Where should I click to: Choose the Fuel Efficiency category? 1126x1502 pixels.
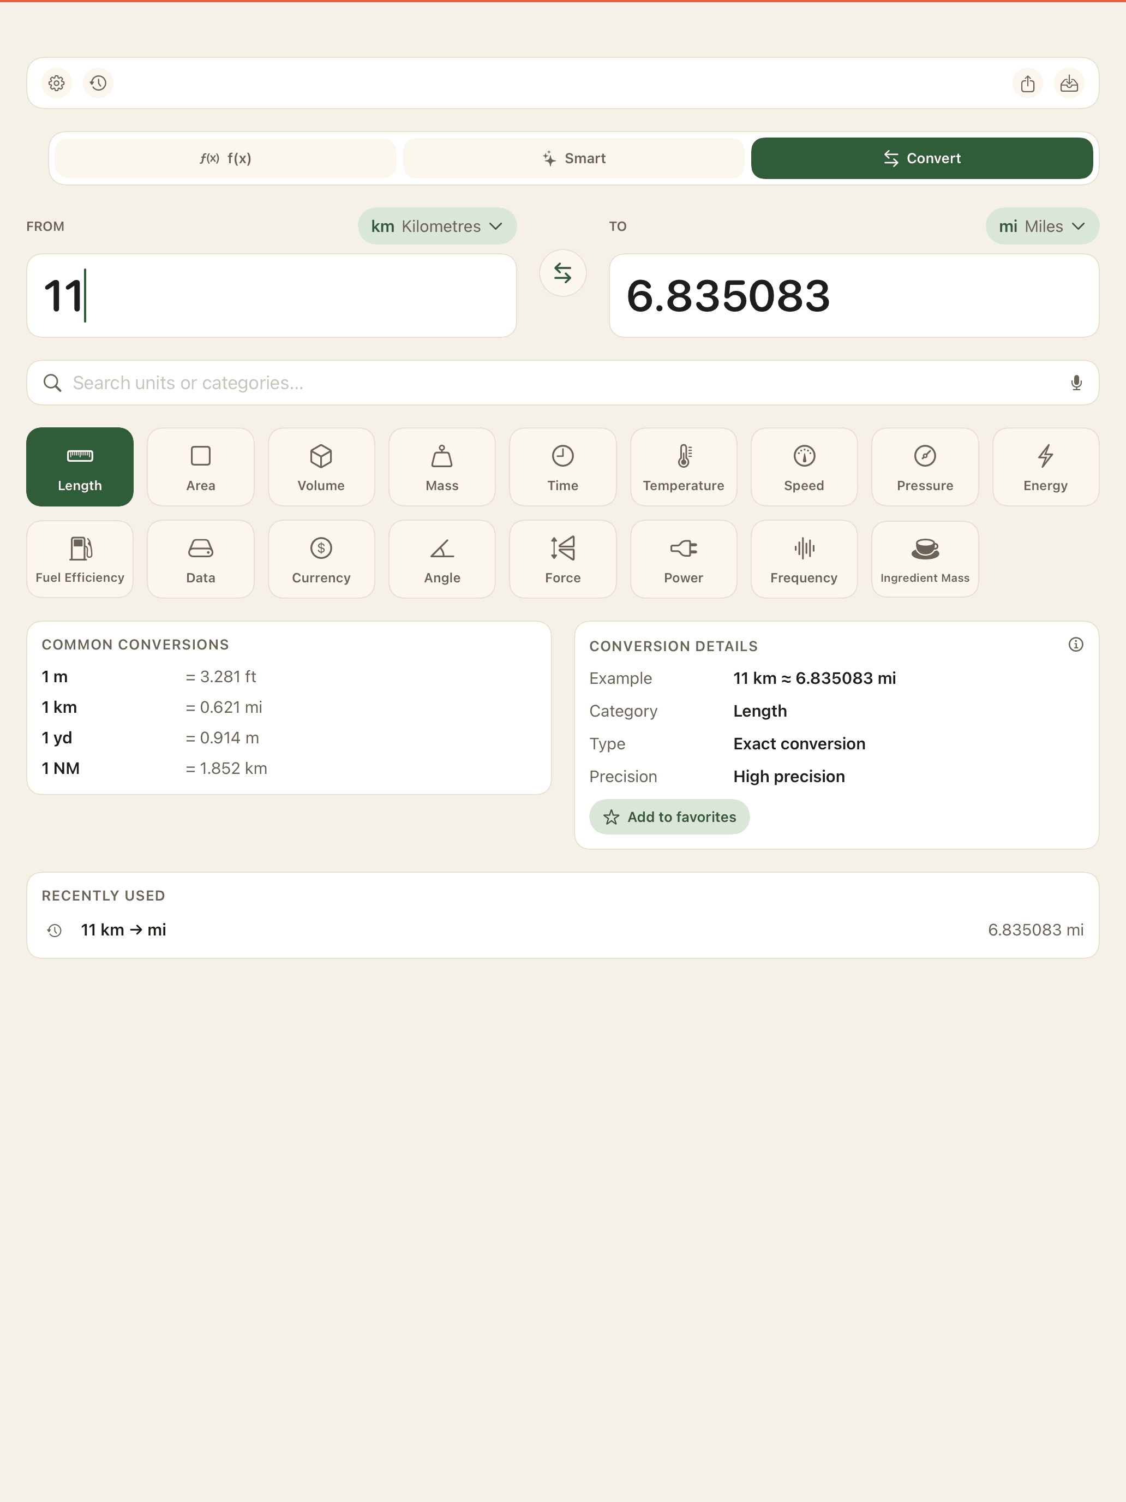[80, 559]
